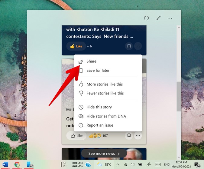
Task: Open Microsoft Word from the taskbar
Action: coord(5,164)
